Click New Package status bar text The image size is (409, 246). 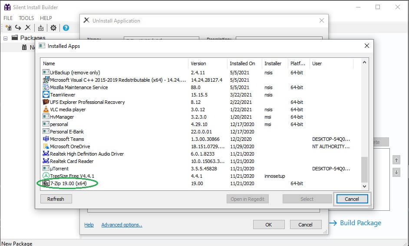tap(16, 243)
